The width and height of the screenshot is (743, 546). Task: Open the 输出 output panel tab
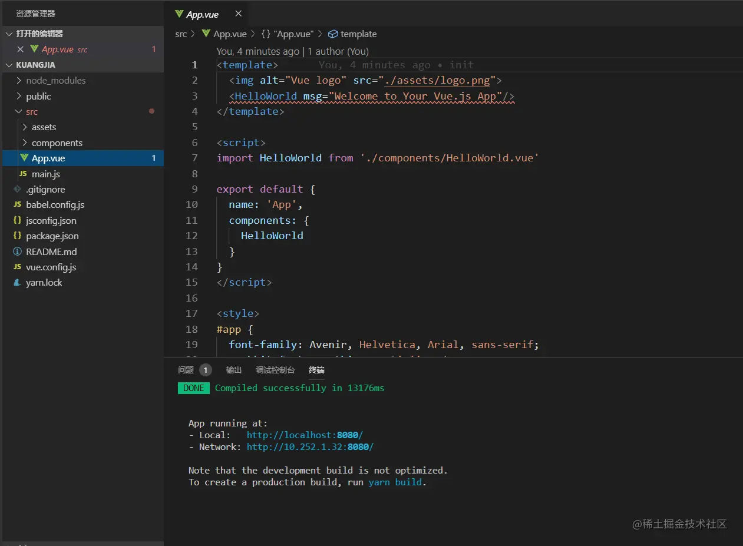[234, 370]
